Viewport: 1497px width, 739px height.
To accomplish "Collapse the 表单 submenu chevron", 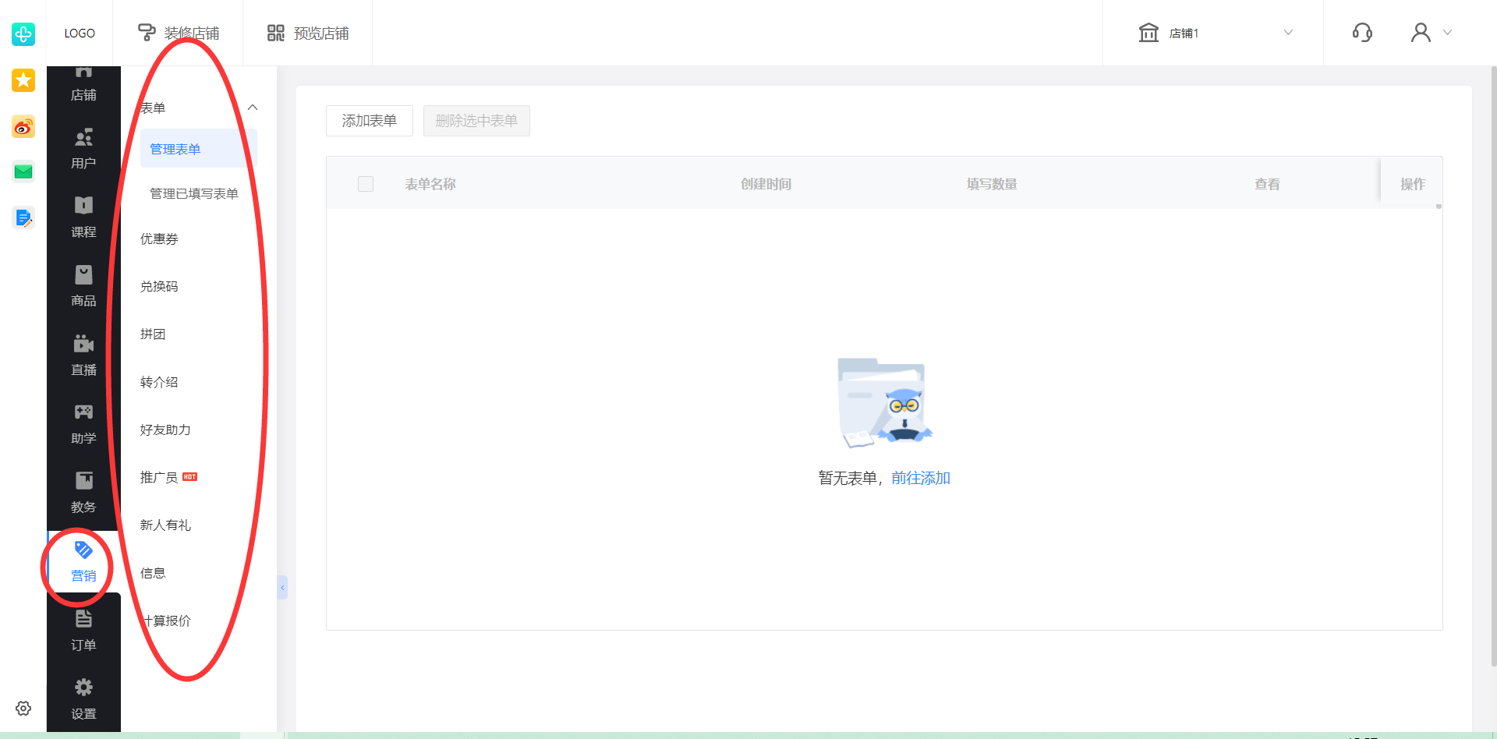I will (x=253, y=108).
